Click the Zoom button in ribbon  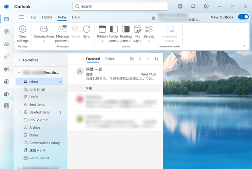coord(76,32)
